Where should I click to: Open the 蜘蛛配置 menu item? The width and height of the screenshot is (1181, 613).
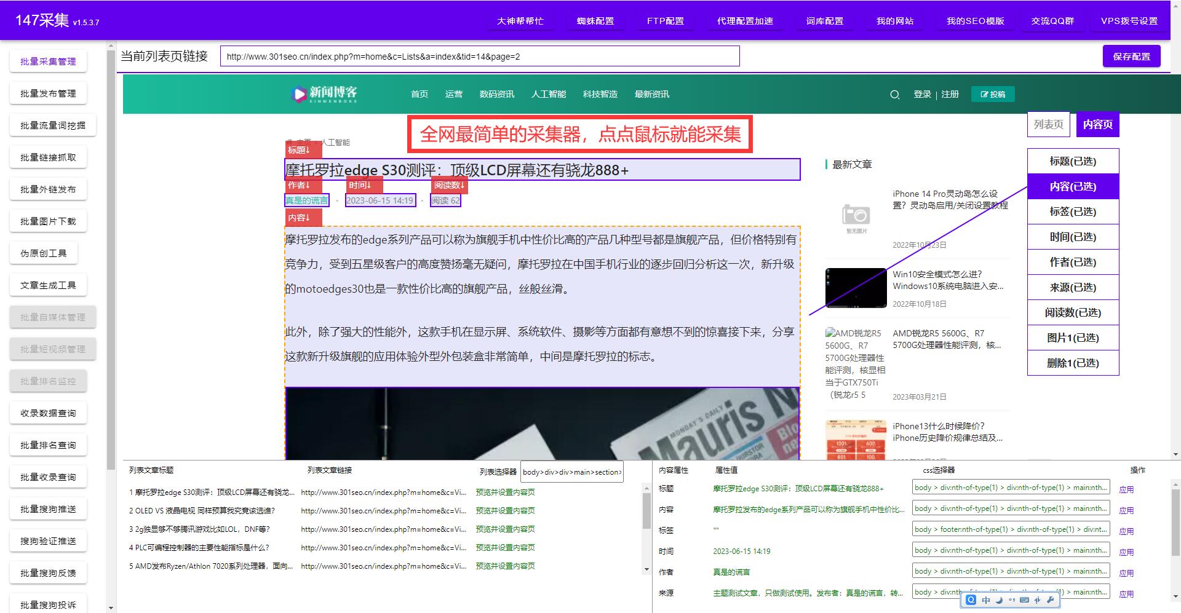594,20
